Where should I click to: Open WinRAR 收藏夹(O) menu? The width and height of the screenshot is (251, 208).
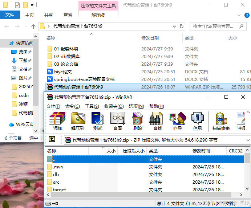coord(114,106)
